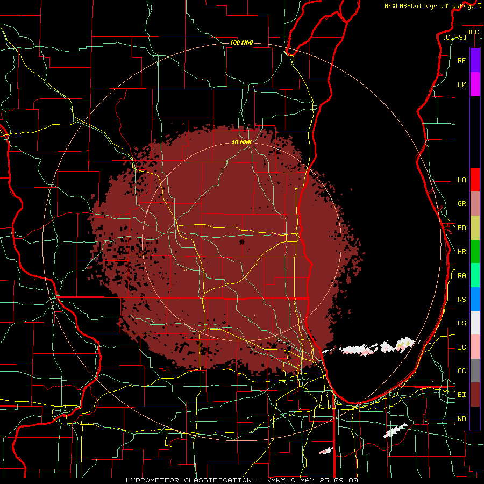Click the BI legend label
Image resolution: width=484 pixels, height=484 pixels.
point(462,395)
